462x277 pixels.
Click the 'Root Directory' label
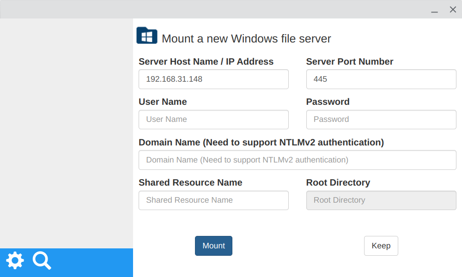coord(338,182)
